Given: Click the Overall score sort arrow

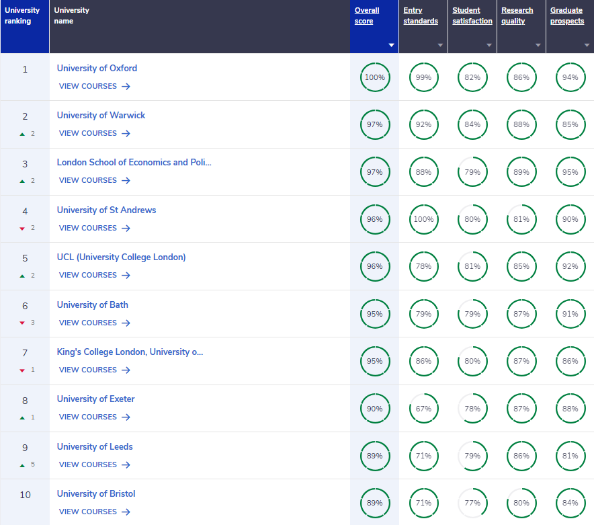Looking at the screenshot, I should click(x=391, y=45).
